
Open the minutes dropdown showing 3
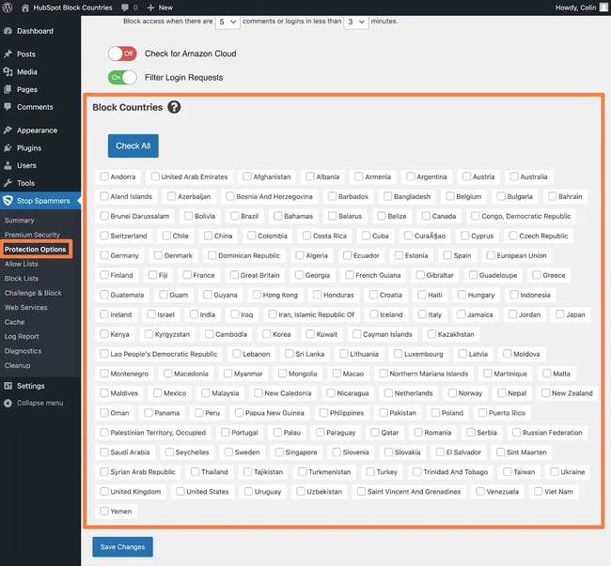pos(355,22)
